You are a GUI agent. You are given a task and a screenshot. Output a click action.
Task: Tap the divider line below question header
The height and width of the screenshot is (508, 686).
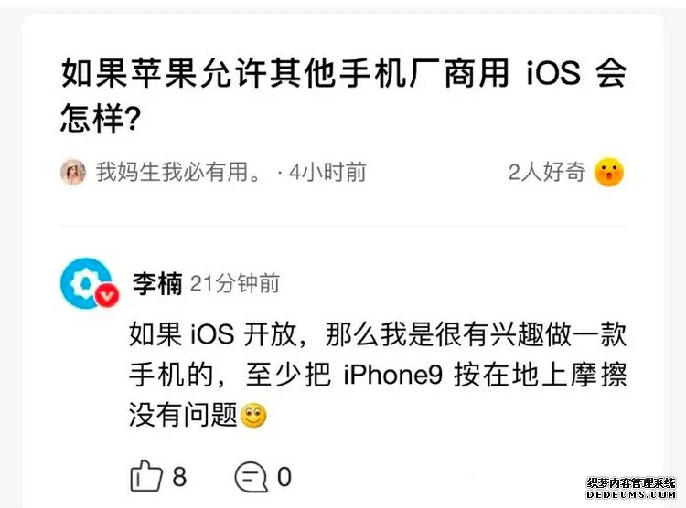click(x=343, y=226)
